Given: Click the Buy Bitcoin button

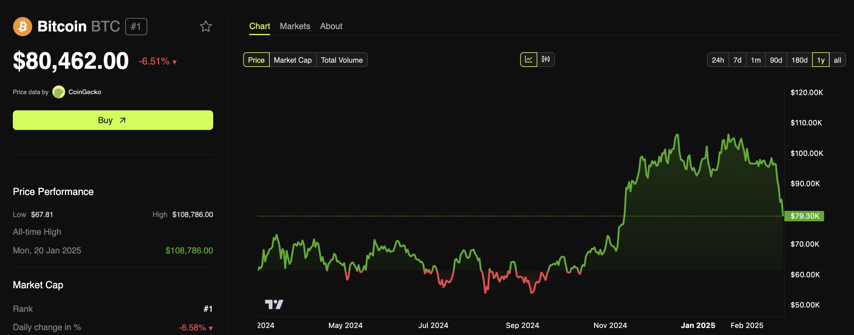Looking at the screenshot, I should click(113, 120).
